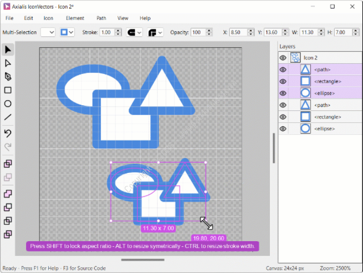Open the stroke color dropdown

coord(67,32)
